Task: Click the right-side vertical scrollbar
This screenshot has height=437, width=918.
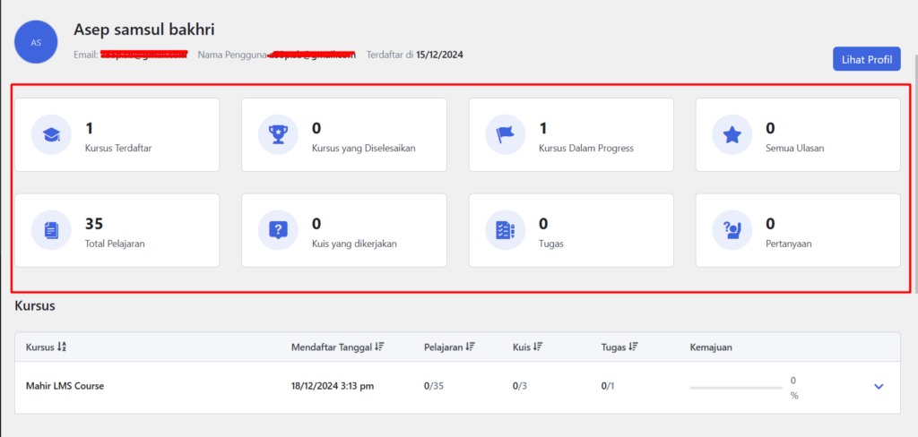Action: 914,179
